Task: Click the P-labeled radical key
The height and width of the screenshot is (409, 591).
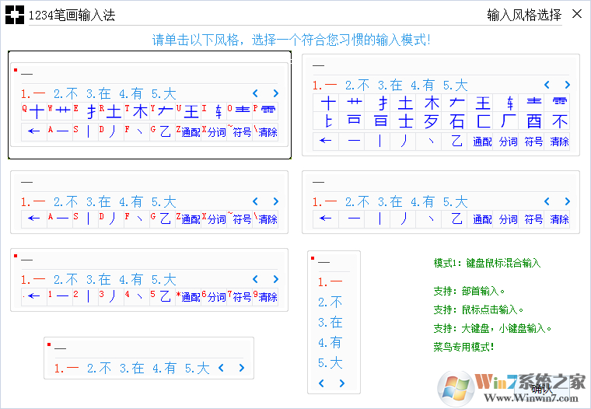Action: click(265, 111)
